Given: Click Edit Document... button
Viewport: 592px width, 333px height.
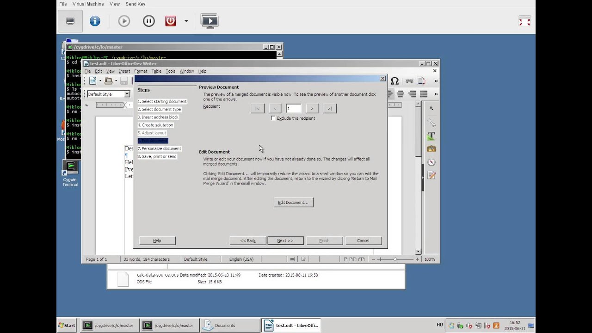Looking at the screenshot, I should pyautogui.click(x=293, y=203).
